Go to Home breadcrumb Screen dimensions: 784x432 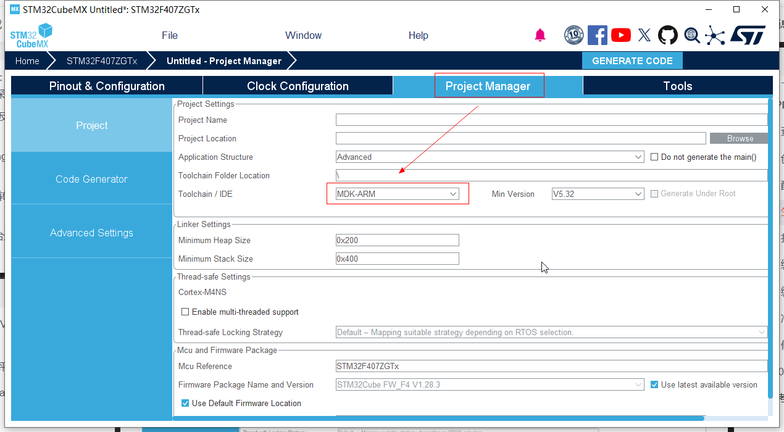coord(27,60)
